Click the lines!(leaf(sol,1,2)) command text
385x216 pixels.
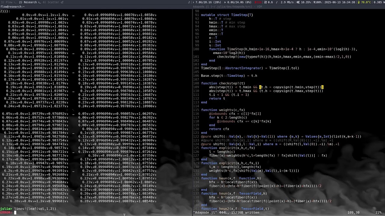click(35, 208)
